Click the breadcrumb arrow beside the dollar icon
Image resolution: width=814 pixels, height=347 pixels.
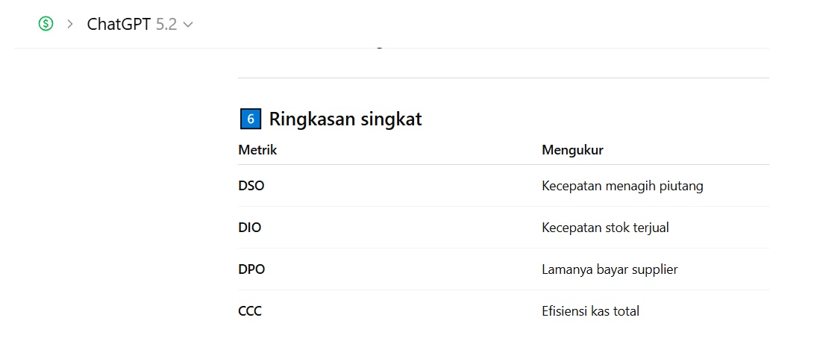coord(70,24)
